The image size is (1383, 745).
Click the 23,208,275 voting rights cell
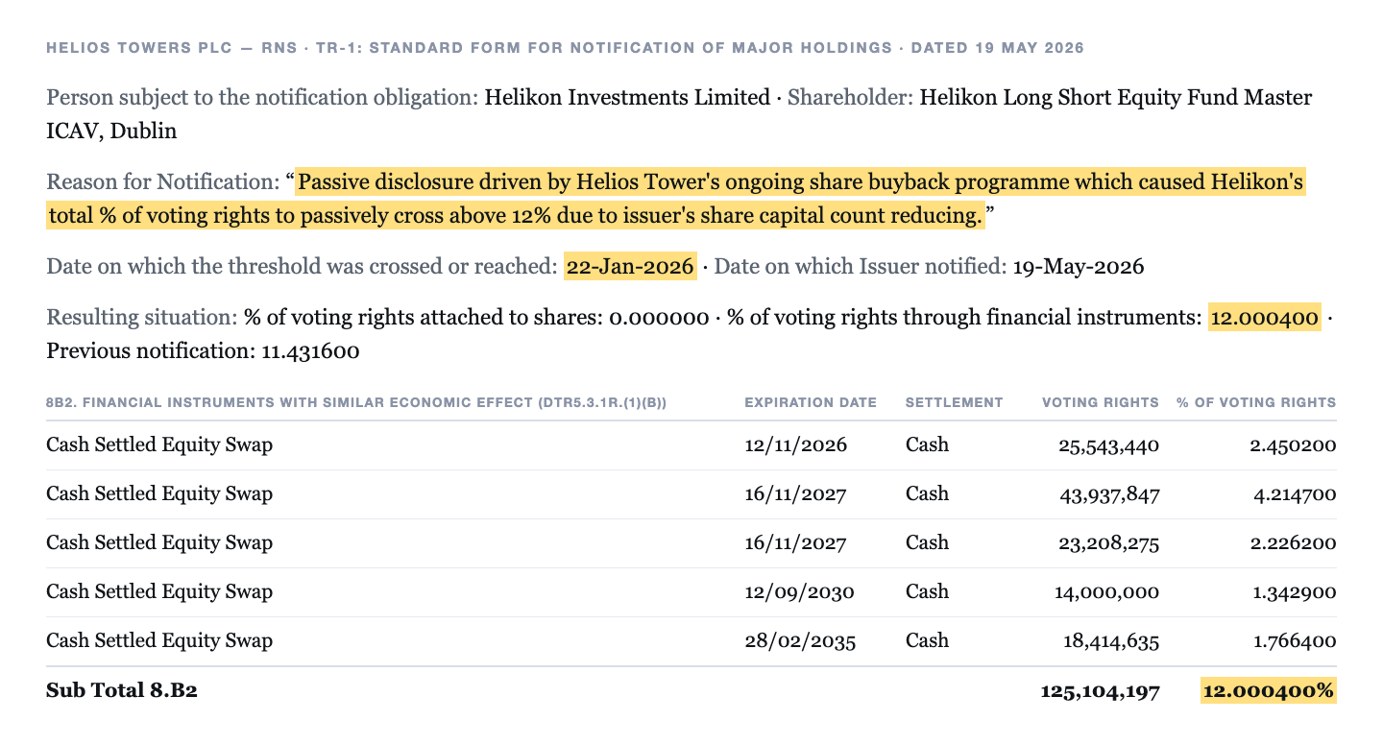[1107, 543]
